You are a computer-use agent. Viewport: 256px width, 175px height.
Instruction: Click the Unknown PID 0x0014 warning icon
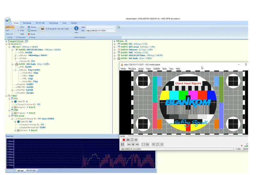coord(119,50)
